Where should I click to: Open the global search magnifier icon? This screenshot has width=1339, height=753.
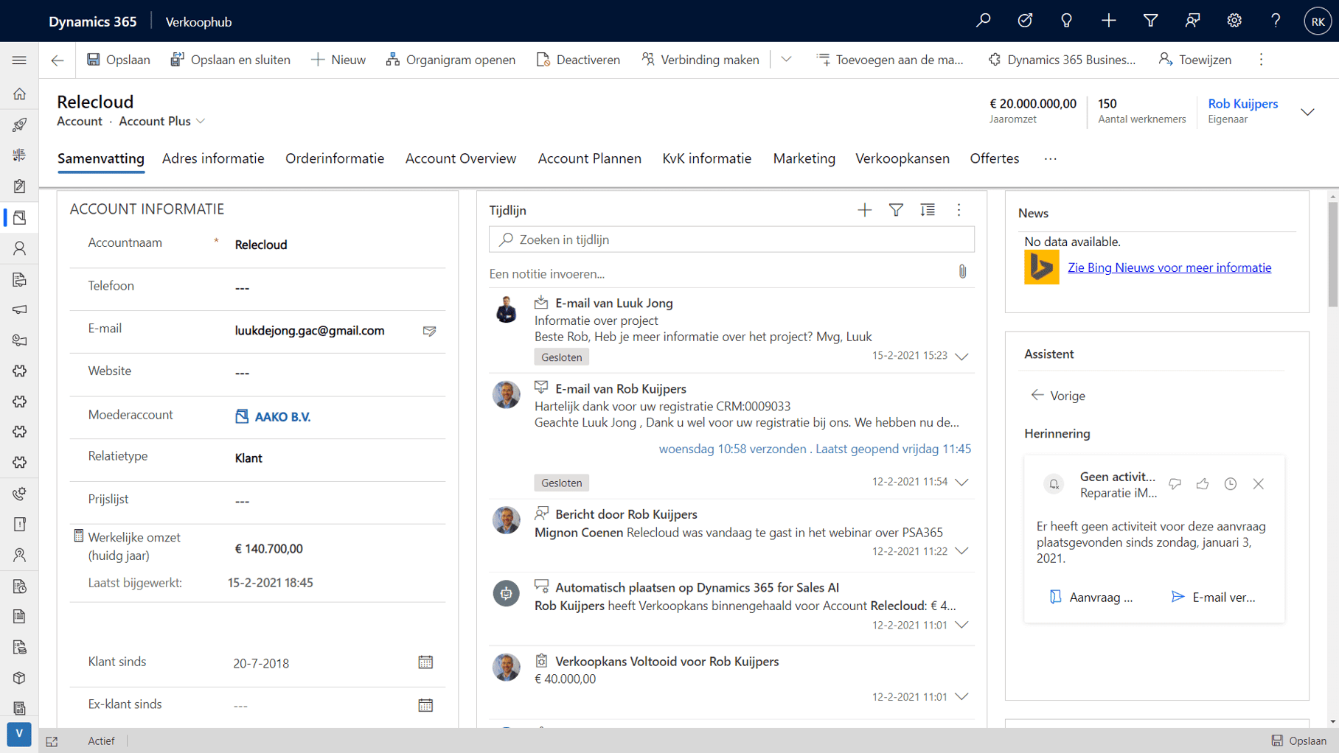tap(983, 21)
